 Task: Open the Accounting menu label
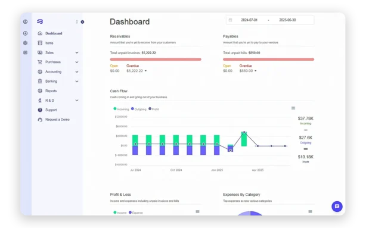click(53, 71)
